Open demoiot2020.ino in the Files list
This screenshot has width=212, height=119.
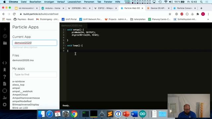(x=23, y=60)
